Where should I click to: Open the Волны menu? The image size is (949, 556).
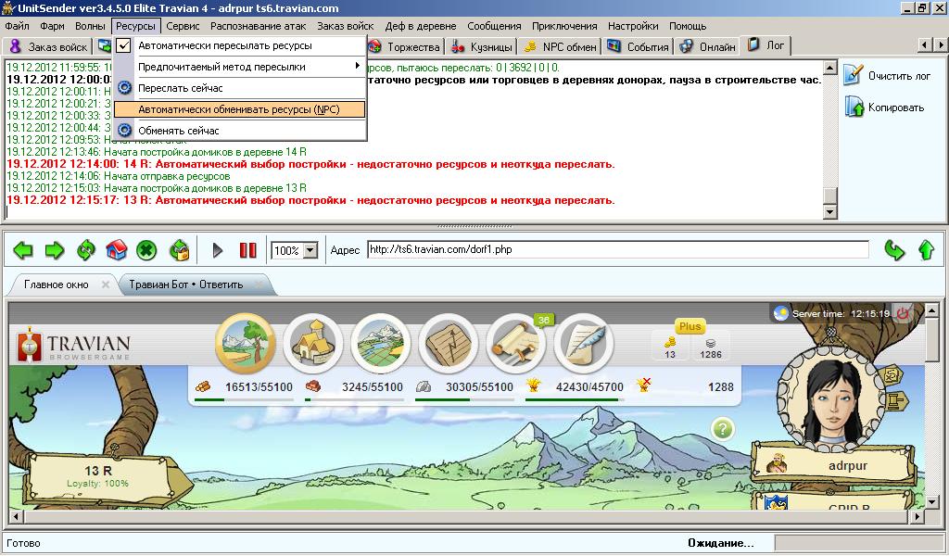(90, 26)
